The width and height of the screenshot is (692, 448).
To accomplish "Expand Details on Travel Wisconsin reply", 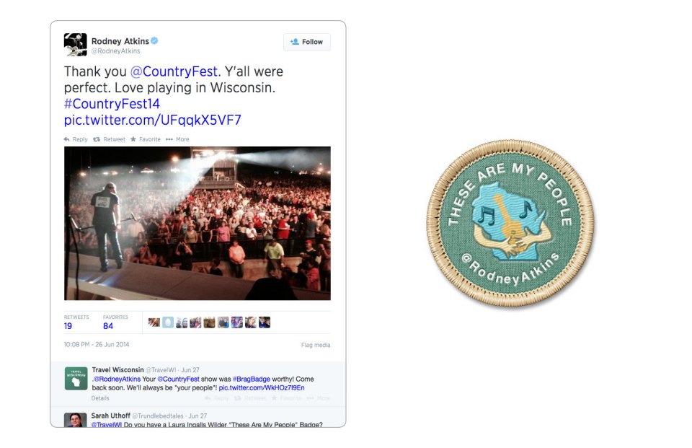I will coord(100,398).
